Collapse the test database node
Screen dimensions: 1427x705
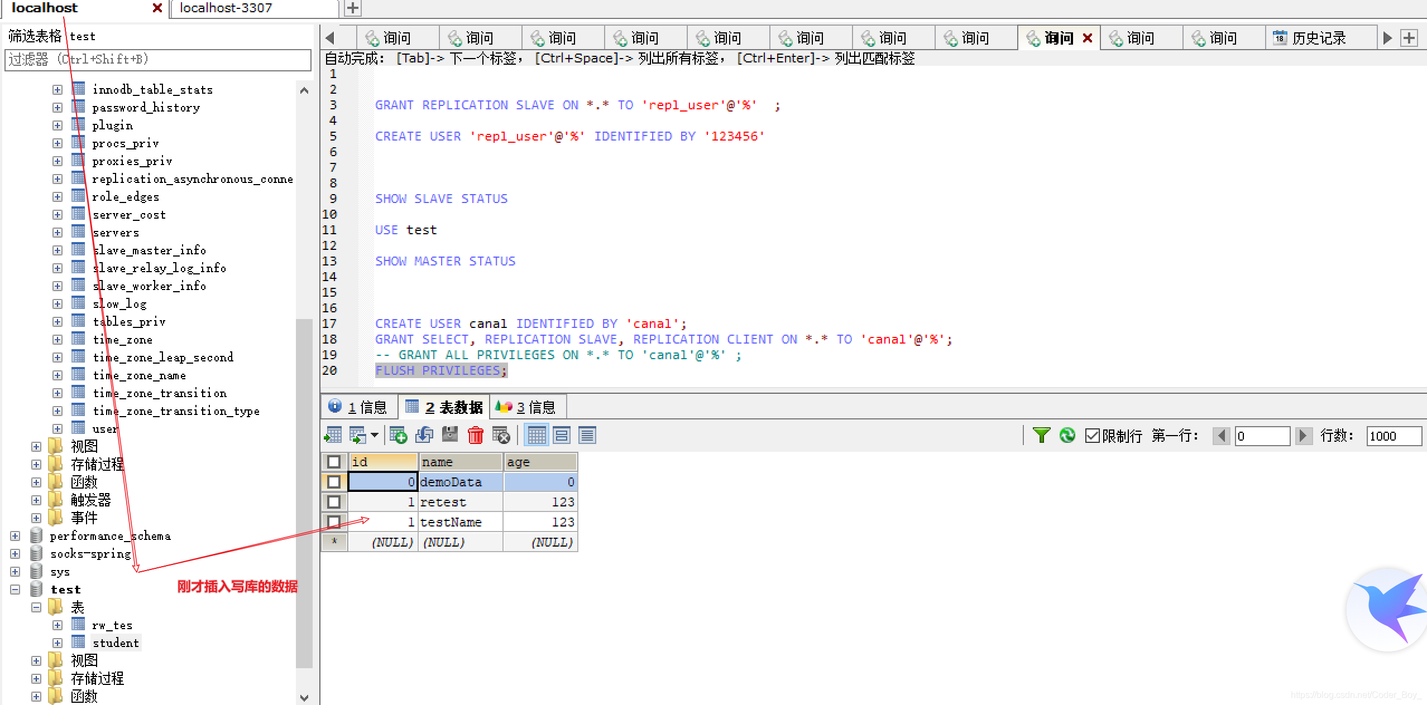(x=15, y=590)
